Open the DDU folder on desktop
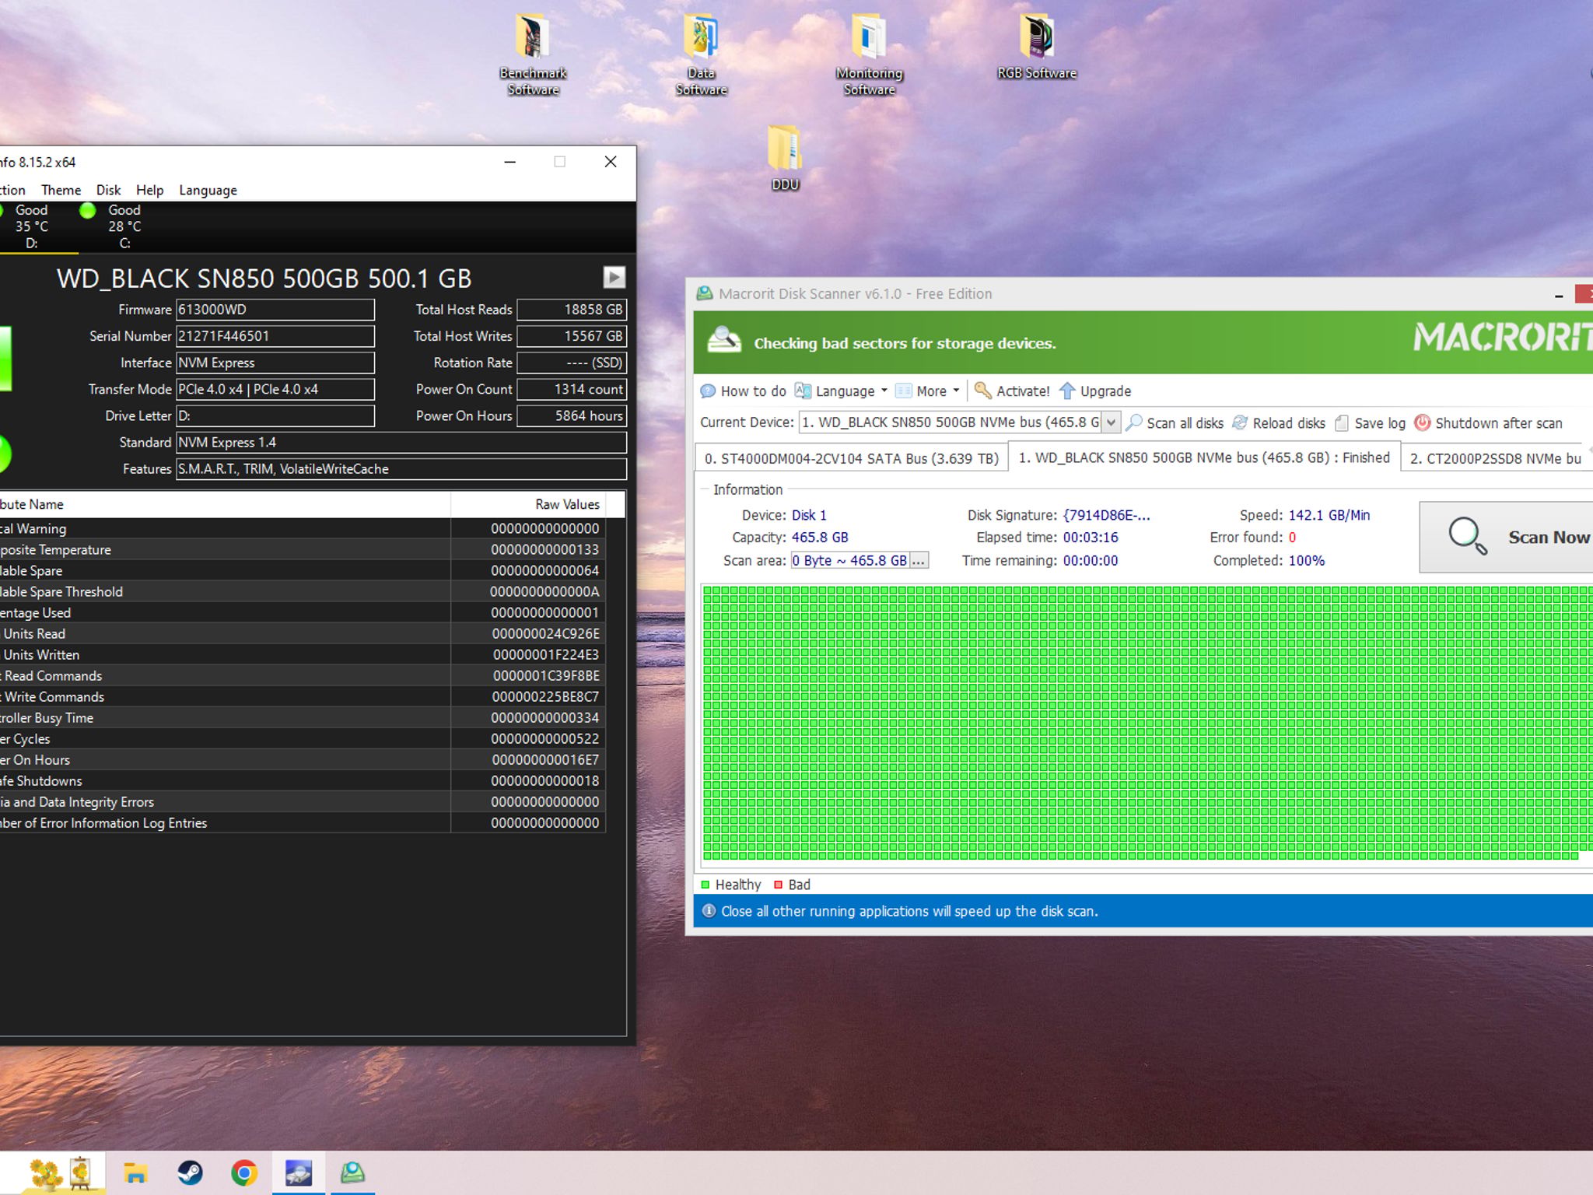Screen dimensions: 1593x1195 click(785, 158)
